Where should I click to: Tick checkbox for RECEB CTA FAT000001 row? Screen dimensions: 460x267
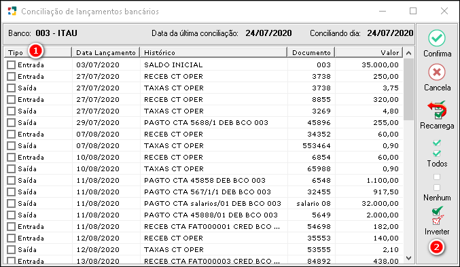click(11, 226)
